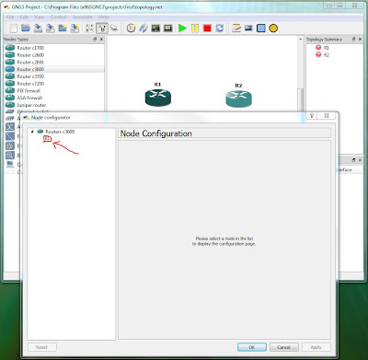Click the canvas vertical scrollbar thumb
Viewport: 368px width, 360px height.
(301, 99)
